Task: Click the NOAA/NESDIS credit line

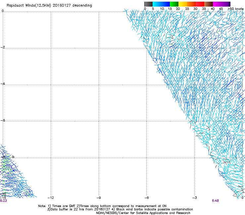Action: coord(143,213)
